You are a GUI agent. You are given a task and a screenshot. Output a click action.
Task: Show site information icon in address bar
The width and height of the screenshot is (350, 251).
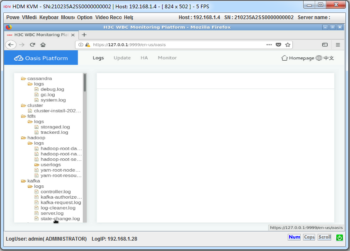(81, 45)
